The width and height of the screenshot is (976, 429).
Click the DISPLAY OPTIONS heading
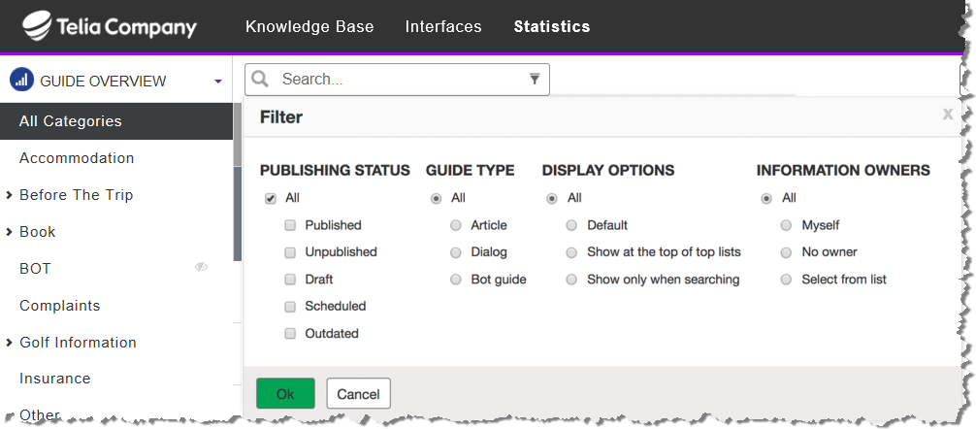608,171
